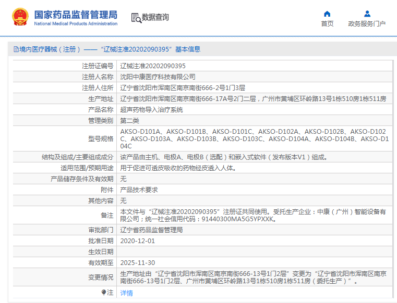Click the 备注 row label

point(107,216)
